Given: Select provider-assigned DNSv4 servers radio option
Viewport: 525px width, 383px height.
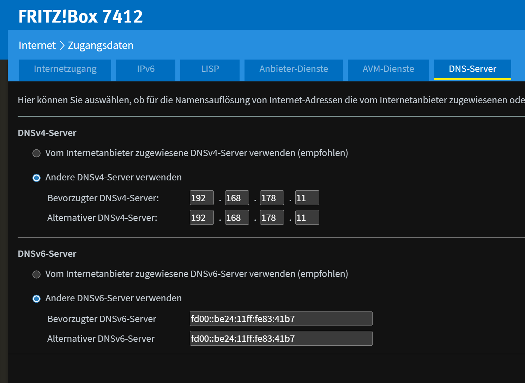Looking at the screenshot, I should click(x=37, y=153).
